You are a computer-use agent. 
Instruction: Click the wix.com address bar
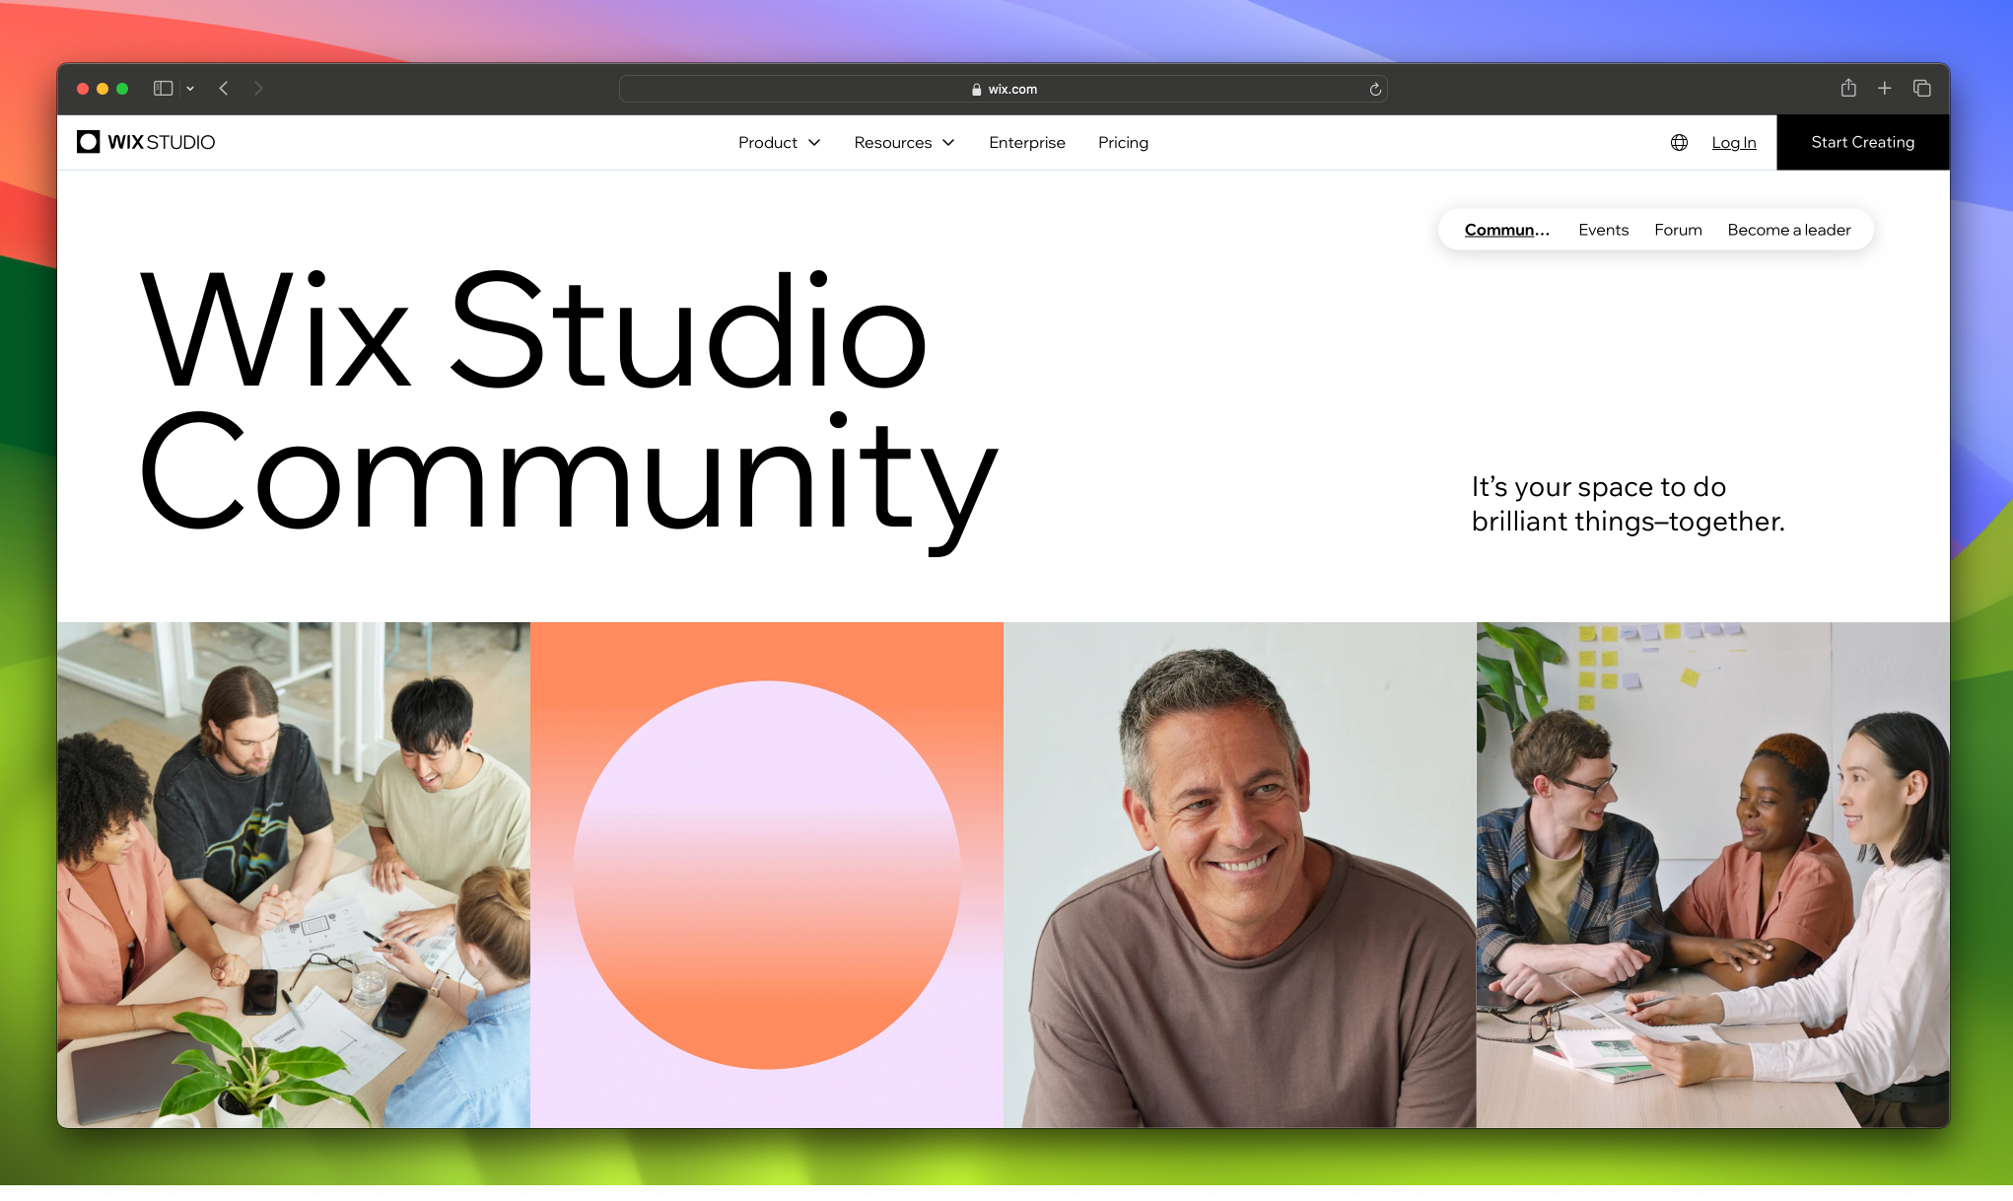(x=1003, y=89)
